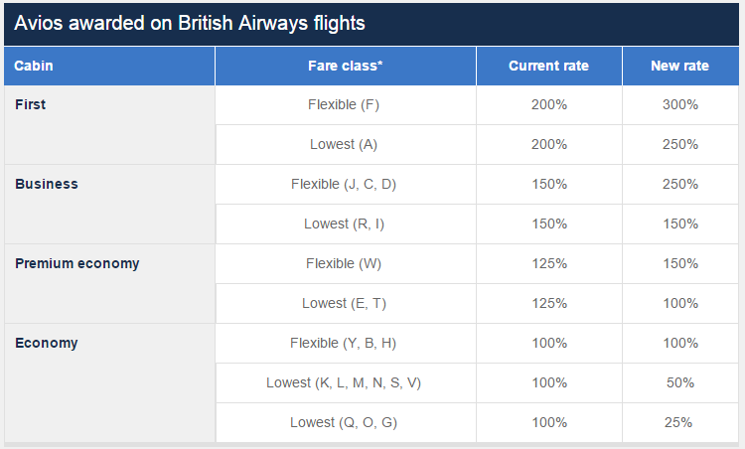This screenshot has height=449, width=745.
Task: Click the Cabin column header
Action: pos(35,66)
